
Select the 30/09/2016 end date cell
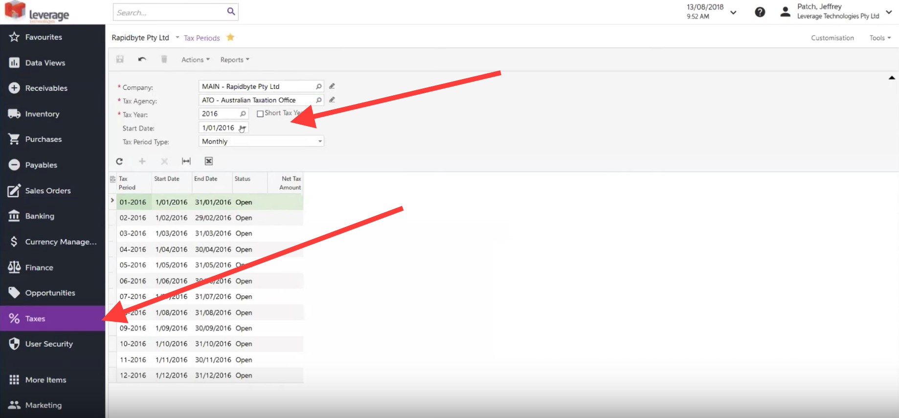[213, 328]
